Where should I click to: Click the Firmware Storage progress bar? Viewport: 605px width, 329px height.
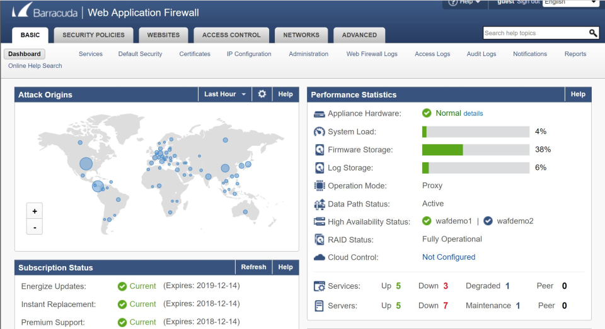[x=476, y=150]
